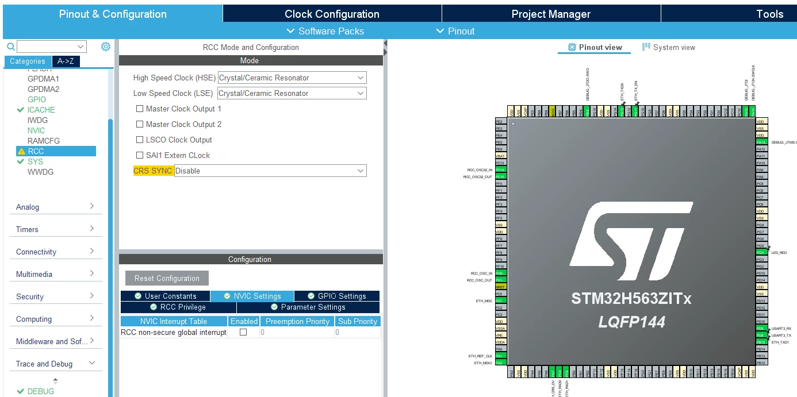Switch to the Tools tab

point(729,14)
